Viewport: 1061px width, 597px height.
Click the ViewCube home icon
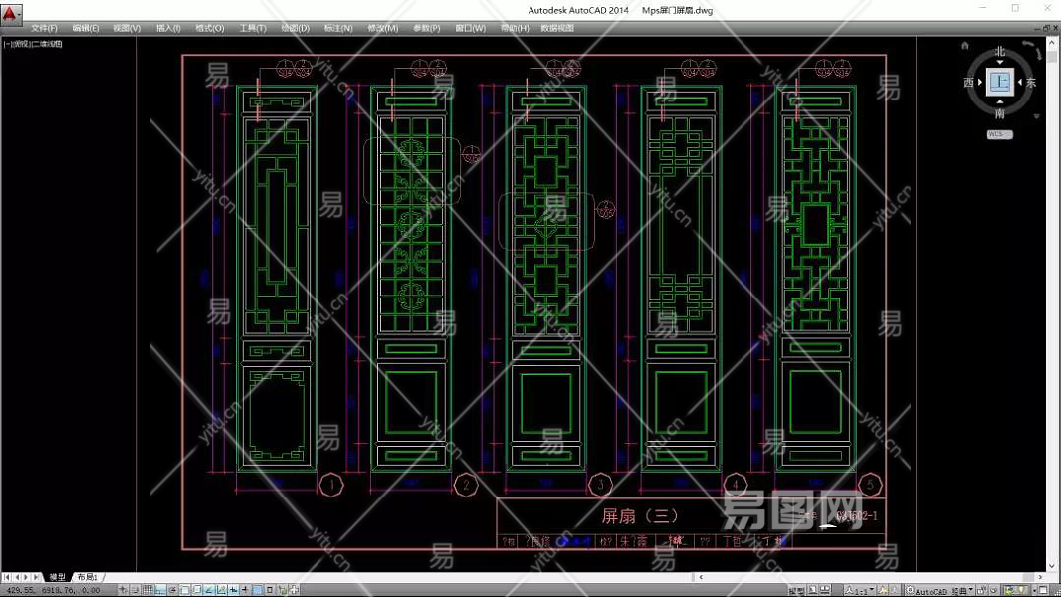point(965,46)
